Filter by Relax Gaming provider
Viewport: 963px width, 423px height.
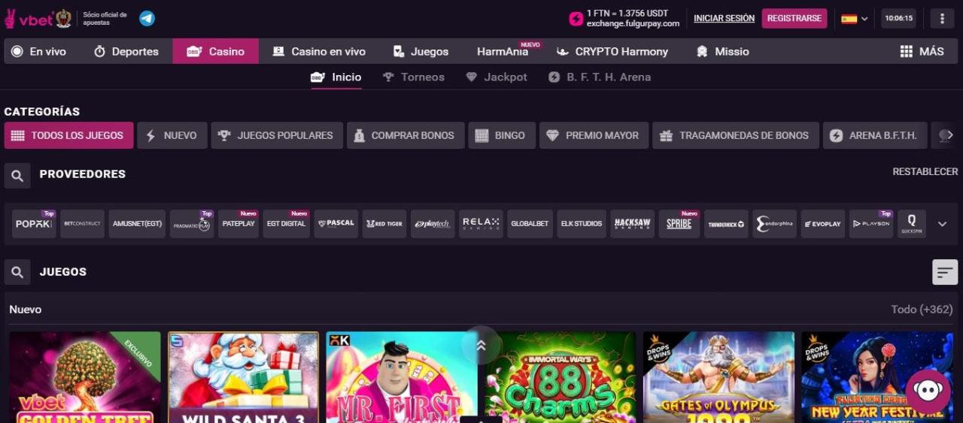tap(481, 224)
